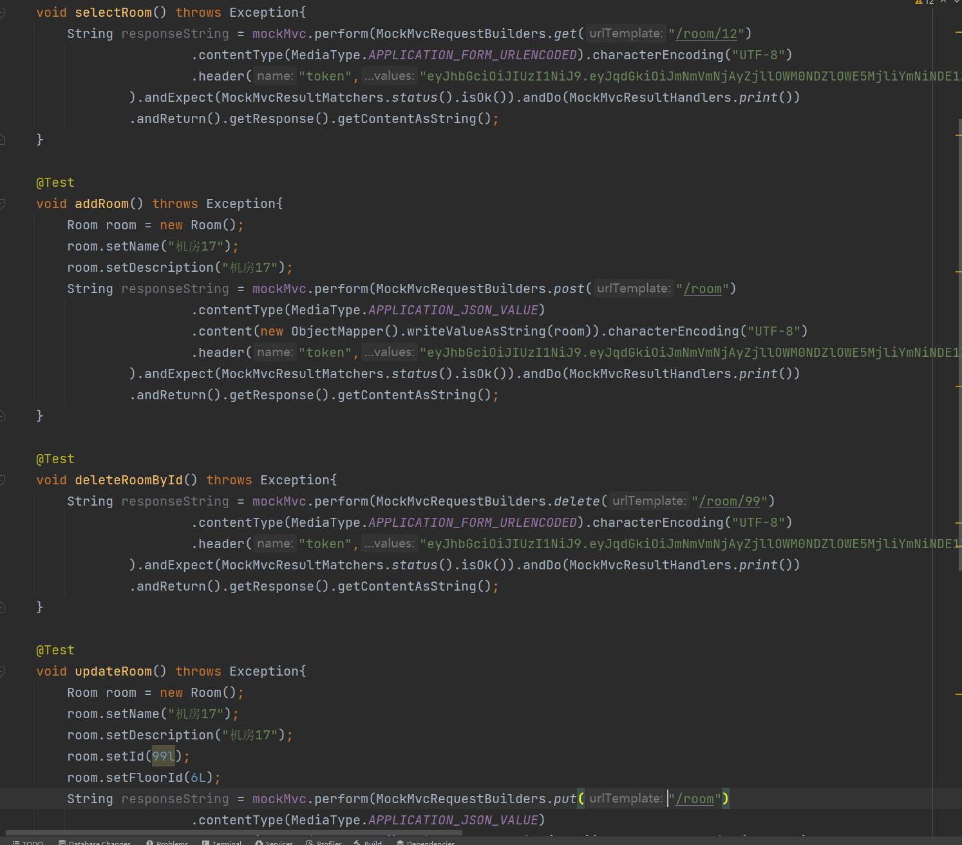The image size is (962, 845).
Task: Click the setDescription call in updateRoom
Action: point(160,735)
